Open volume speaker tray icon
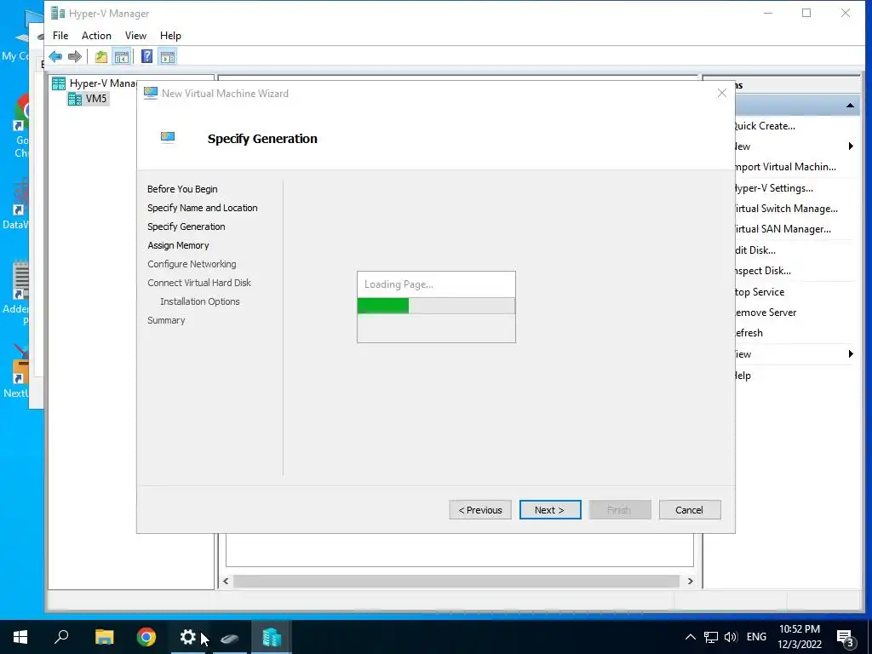 tap(731, 637)
